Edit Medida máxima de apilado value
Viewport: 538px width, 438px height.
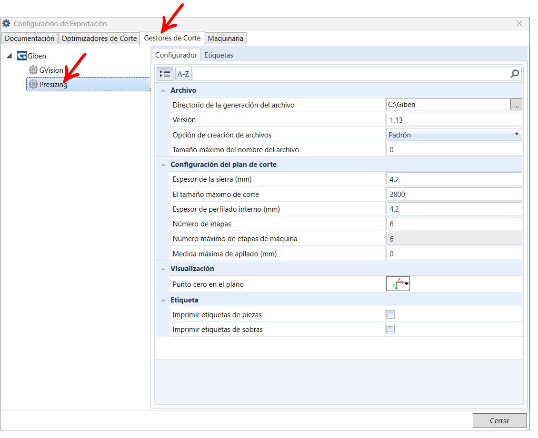coord(454,254)
